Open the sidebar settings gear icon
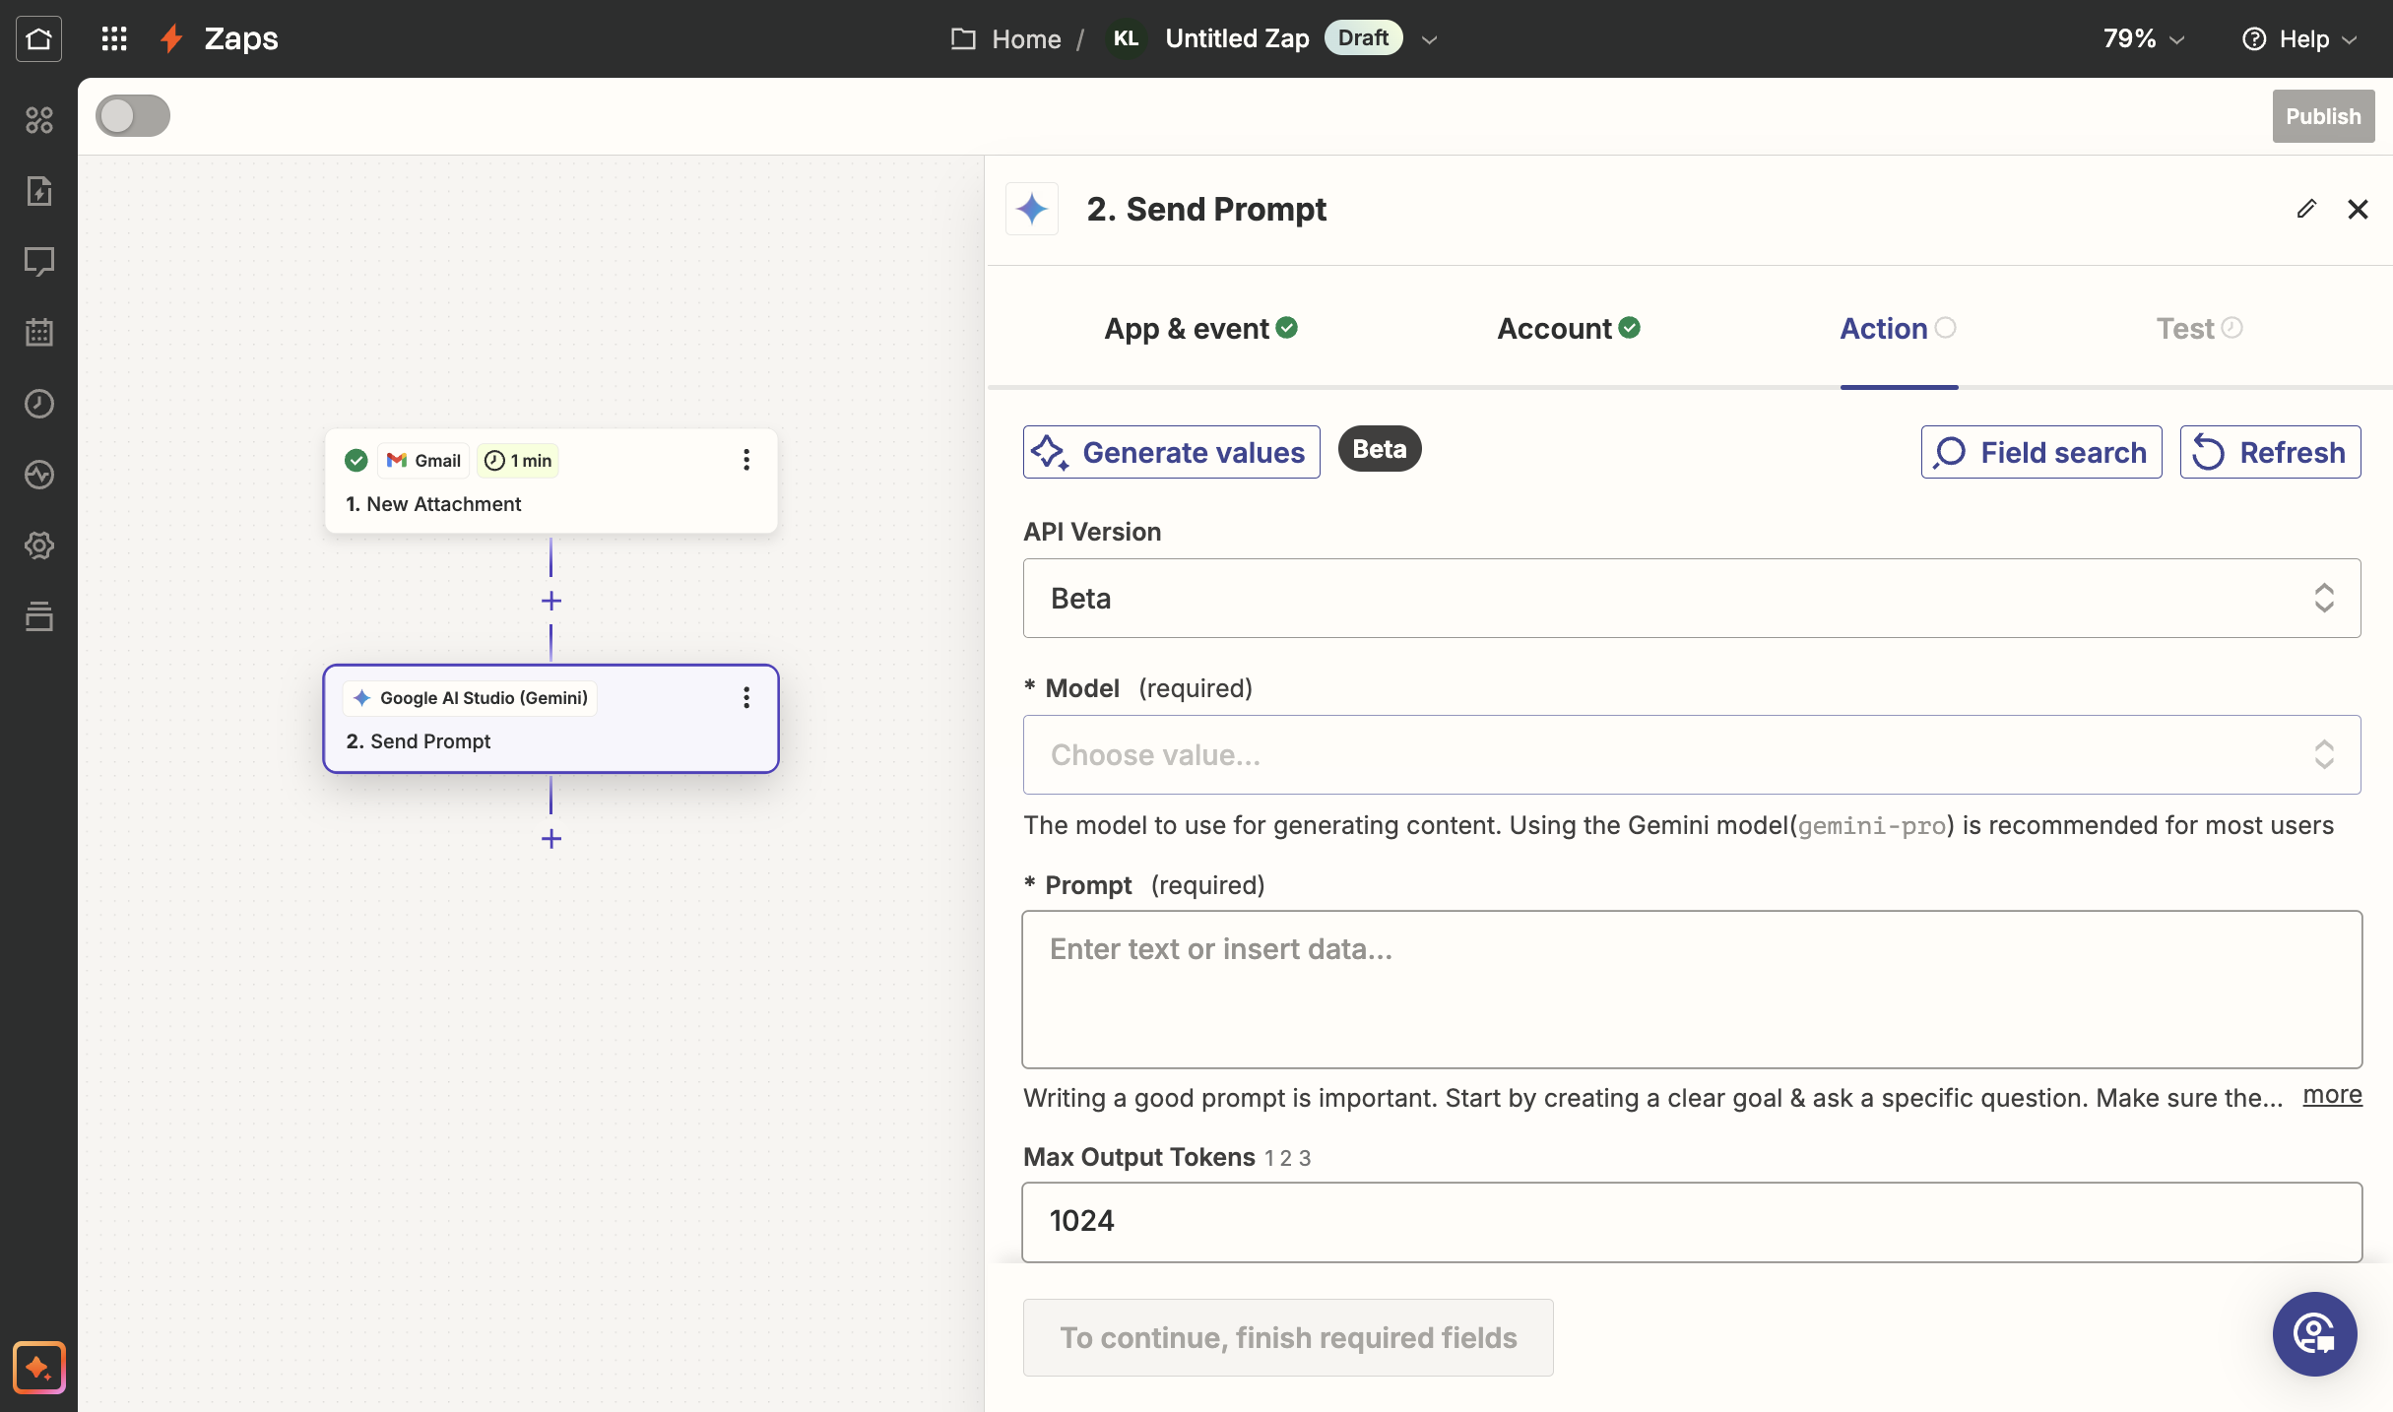 click(x=38, y=546)
